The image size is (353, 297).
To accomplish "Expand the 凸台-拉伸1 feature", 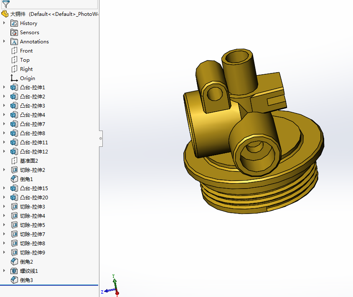I will (x=4, y=87).
